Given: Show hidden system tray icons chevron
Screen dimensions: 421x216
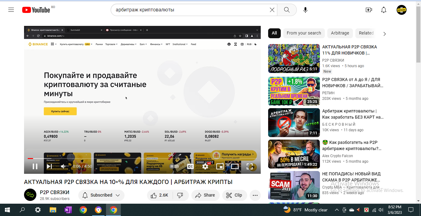Looking at the screenshot, I should tap(337, 210).
